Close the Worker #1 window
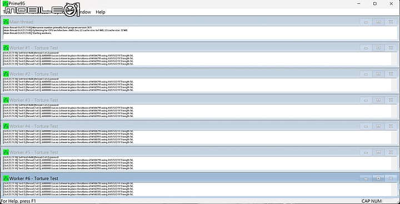The width and height of the screenshot is (400, 204). coord(391,48)
